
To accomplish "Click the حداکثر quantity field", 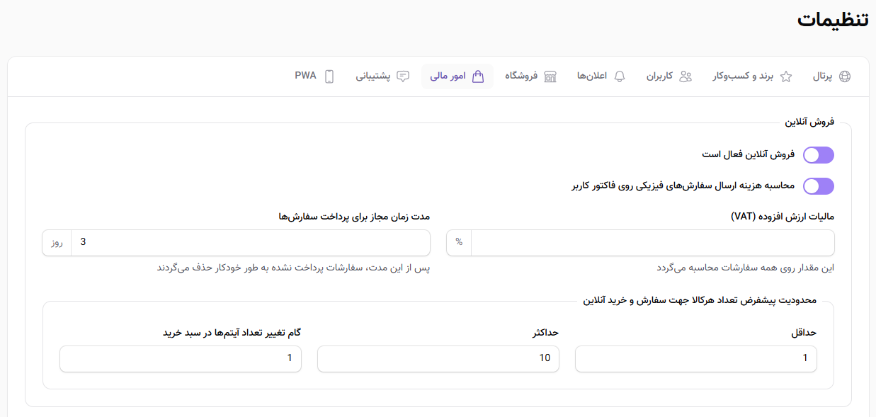I will 438,358.
